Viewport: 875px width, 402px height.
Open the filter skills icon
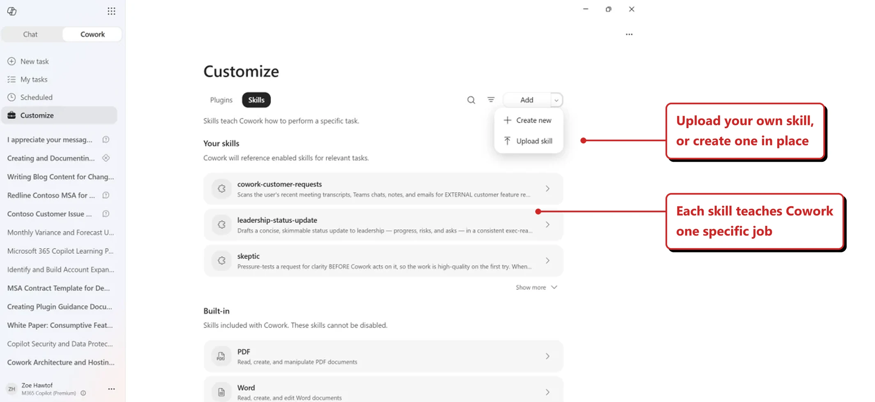click(x=491, y=100)
